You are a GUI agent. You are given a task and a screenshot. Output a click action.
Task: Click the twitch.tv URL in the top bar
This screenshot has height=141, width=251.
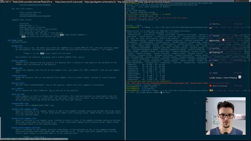pyautogui.click(x=69, y=2)
